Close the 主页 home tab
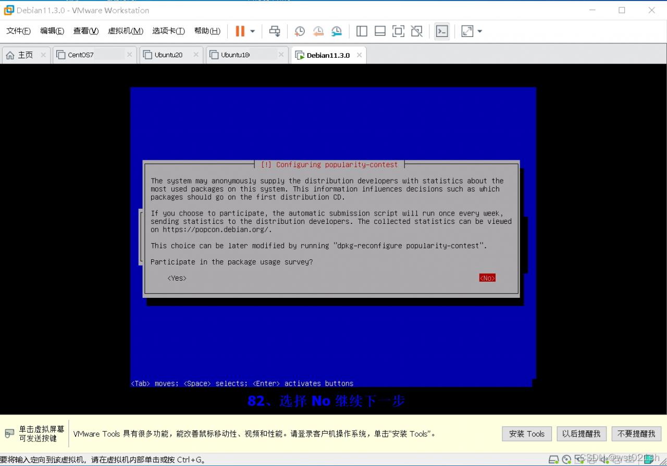667x466 pixels. [43, 55]
